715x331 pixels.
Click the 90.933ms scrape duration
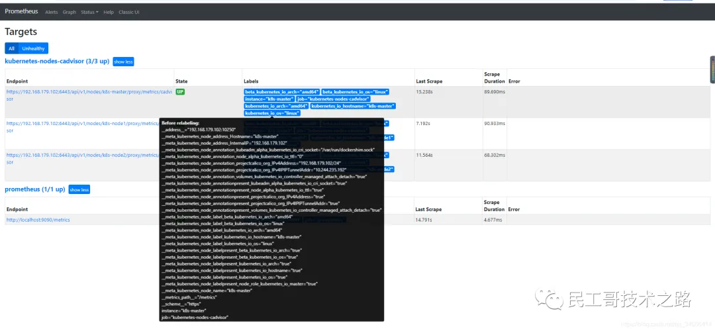click(495, 124)
